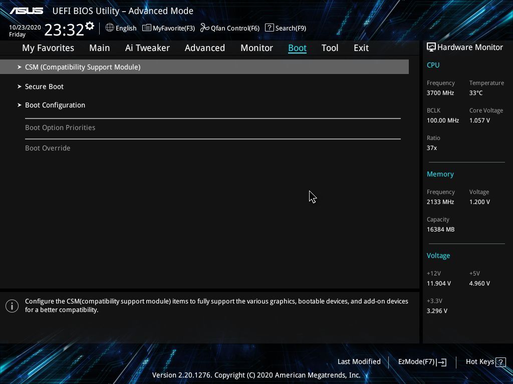
Task: Expand the CSM submenu arrow
Action: point(20,66)
